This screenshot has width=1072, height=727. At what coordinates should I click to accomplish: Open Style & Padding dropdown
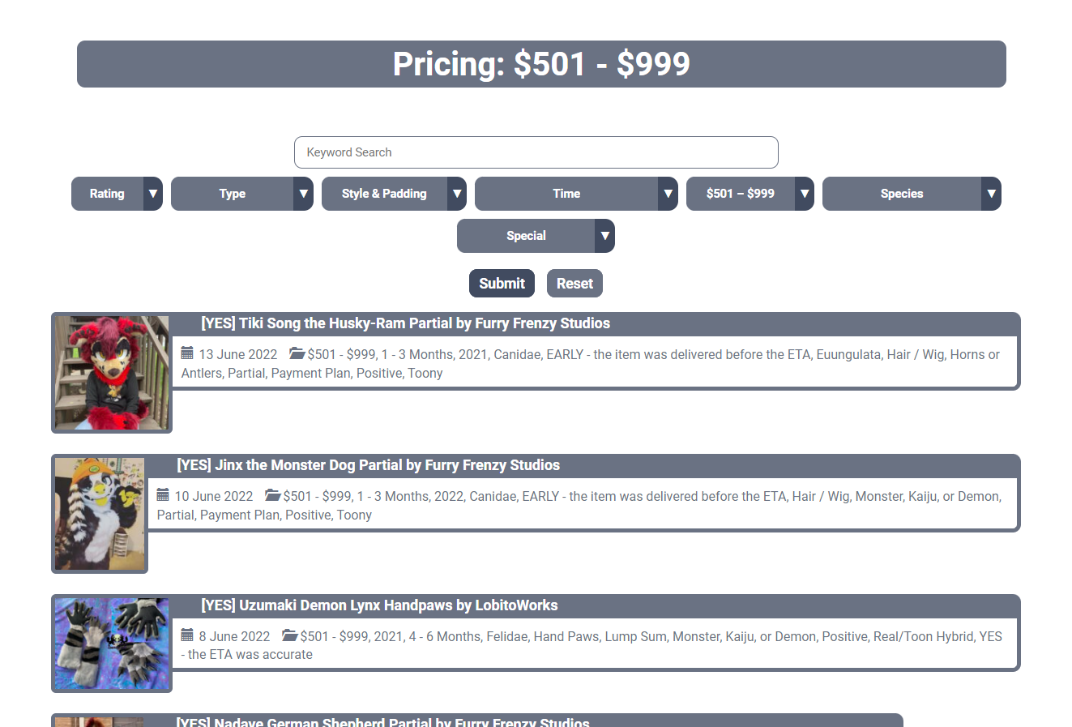pyautogui.click(x=457, y=194)
